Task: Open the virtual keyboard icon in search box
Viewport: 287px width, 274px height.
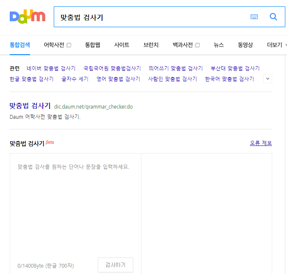Action: [x=254, y=17]
